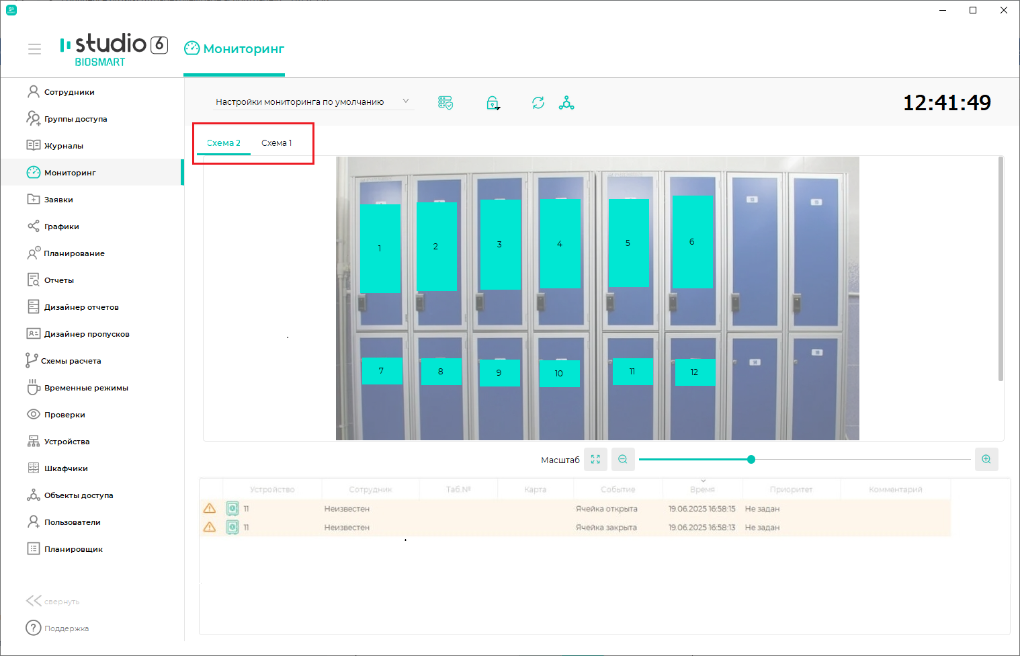Select the Схема 2 tab
This screenshot has width=1020, height=656.
(x=224, y=142)
